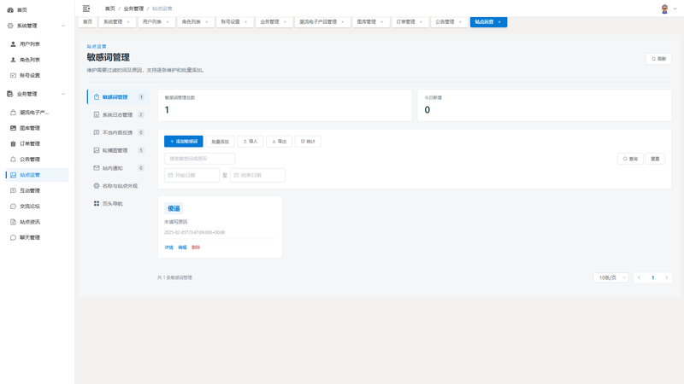Collapse the 系统管理 sidebar group

coord(62,26)
